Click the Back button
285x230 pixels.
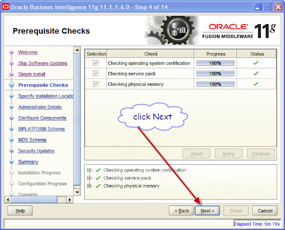[x=181, y=211]
